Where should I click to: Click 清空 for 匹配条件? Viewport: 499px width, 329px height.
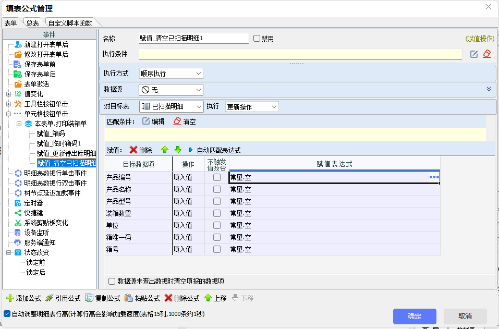pos(184,121)
